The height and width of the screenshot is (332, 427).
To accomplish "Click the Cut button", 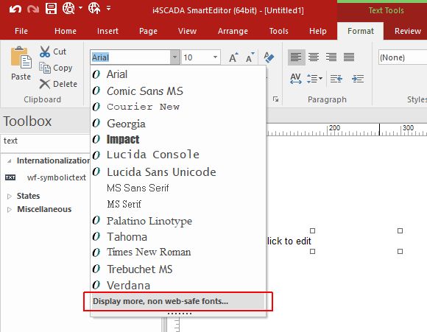I will click(53, 52).
